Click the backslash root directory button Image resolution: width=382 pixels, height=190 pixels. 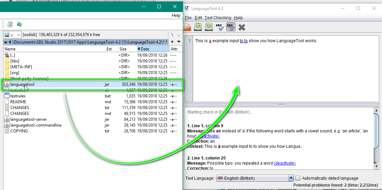[x=172, y=35]
